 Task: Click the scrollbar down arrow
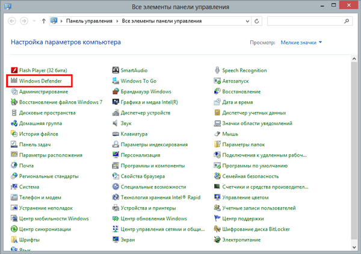354,247
